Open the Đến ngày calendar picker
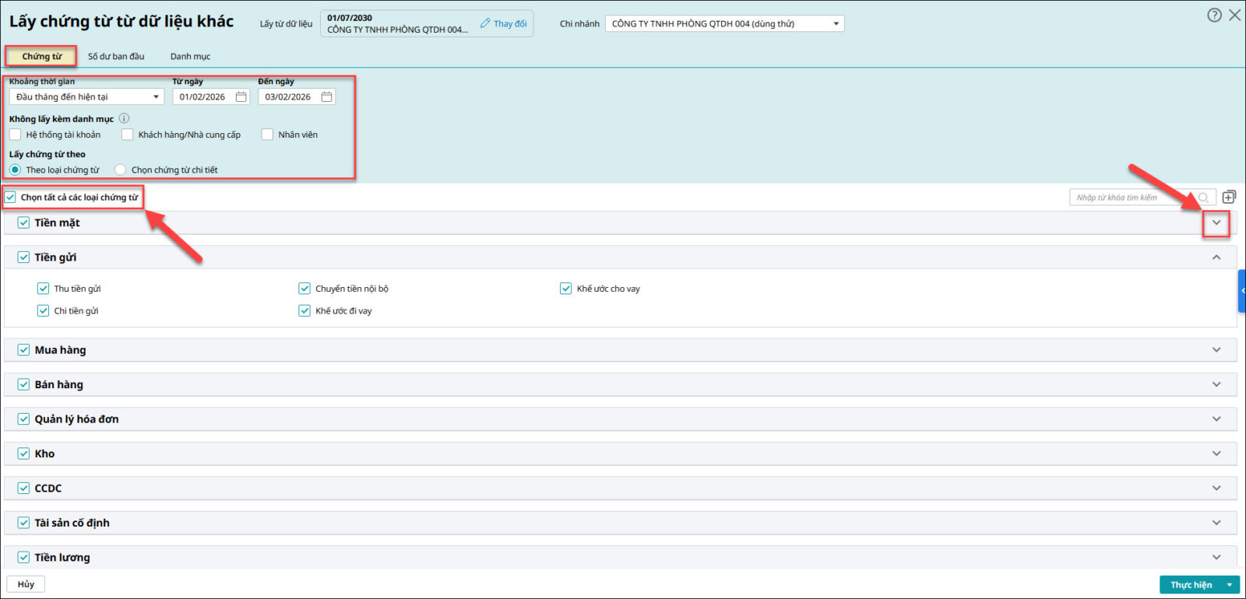Screen dimensions: 1246x599 327,97
